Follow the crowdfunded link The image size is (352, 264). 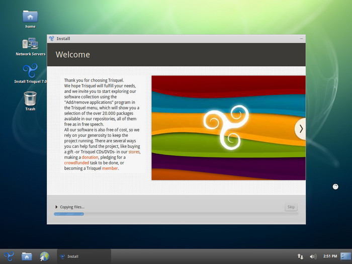pyautogui.click(x=76, y=163)
